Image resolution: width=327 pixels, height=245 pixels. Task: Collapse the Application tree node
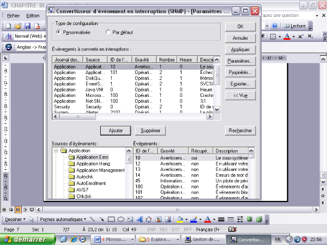[56, 150]
